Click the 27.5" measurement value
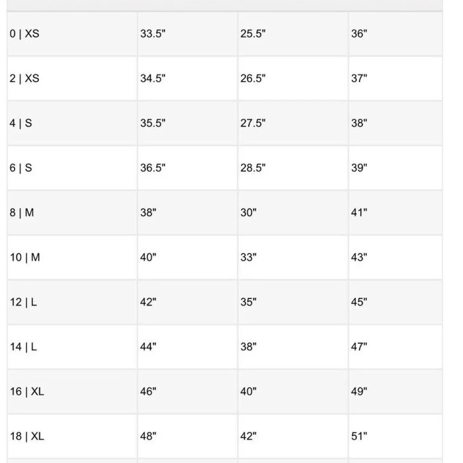Screen dimensions: 463x463 pyautogui.click(x=253, y=123)
